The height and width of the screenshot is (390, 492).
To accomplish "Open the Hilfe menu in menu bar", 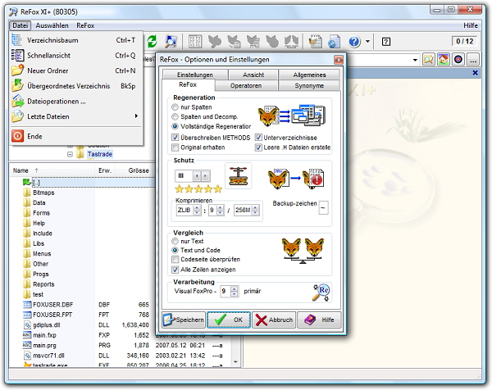I will pyautogui.click(x=471, y=25).
